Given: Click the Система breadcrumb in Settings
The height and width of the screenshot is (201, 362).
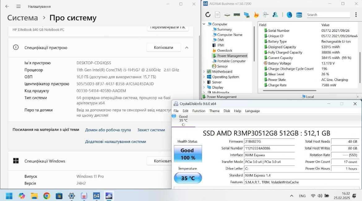Looking at the screenshot, I should pyautogui.click(x=22, y=18).
